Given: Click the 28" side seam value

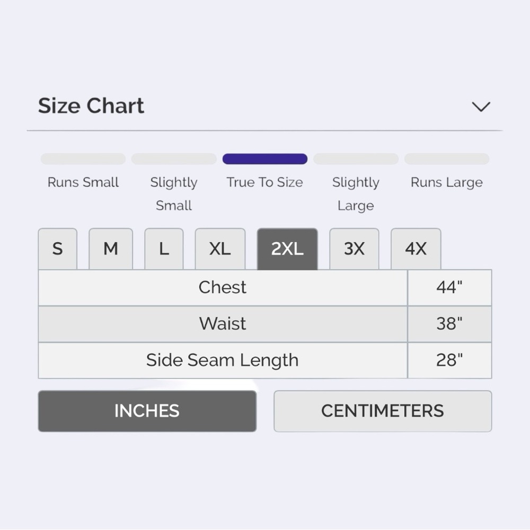Looking at the screenshot, I should coord(449,360).
